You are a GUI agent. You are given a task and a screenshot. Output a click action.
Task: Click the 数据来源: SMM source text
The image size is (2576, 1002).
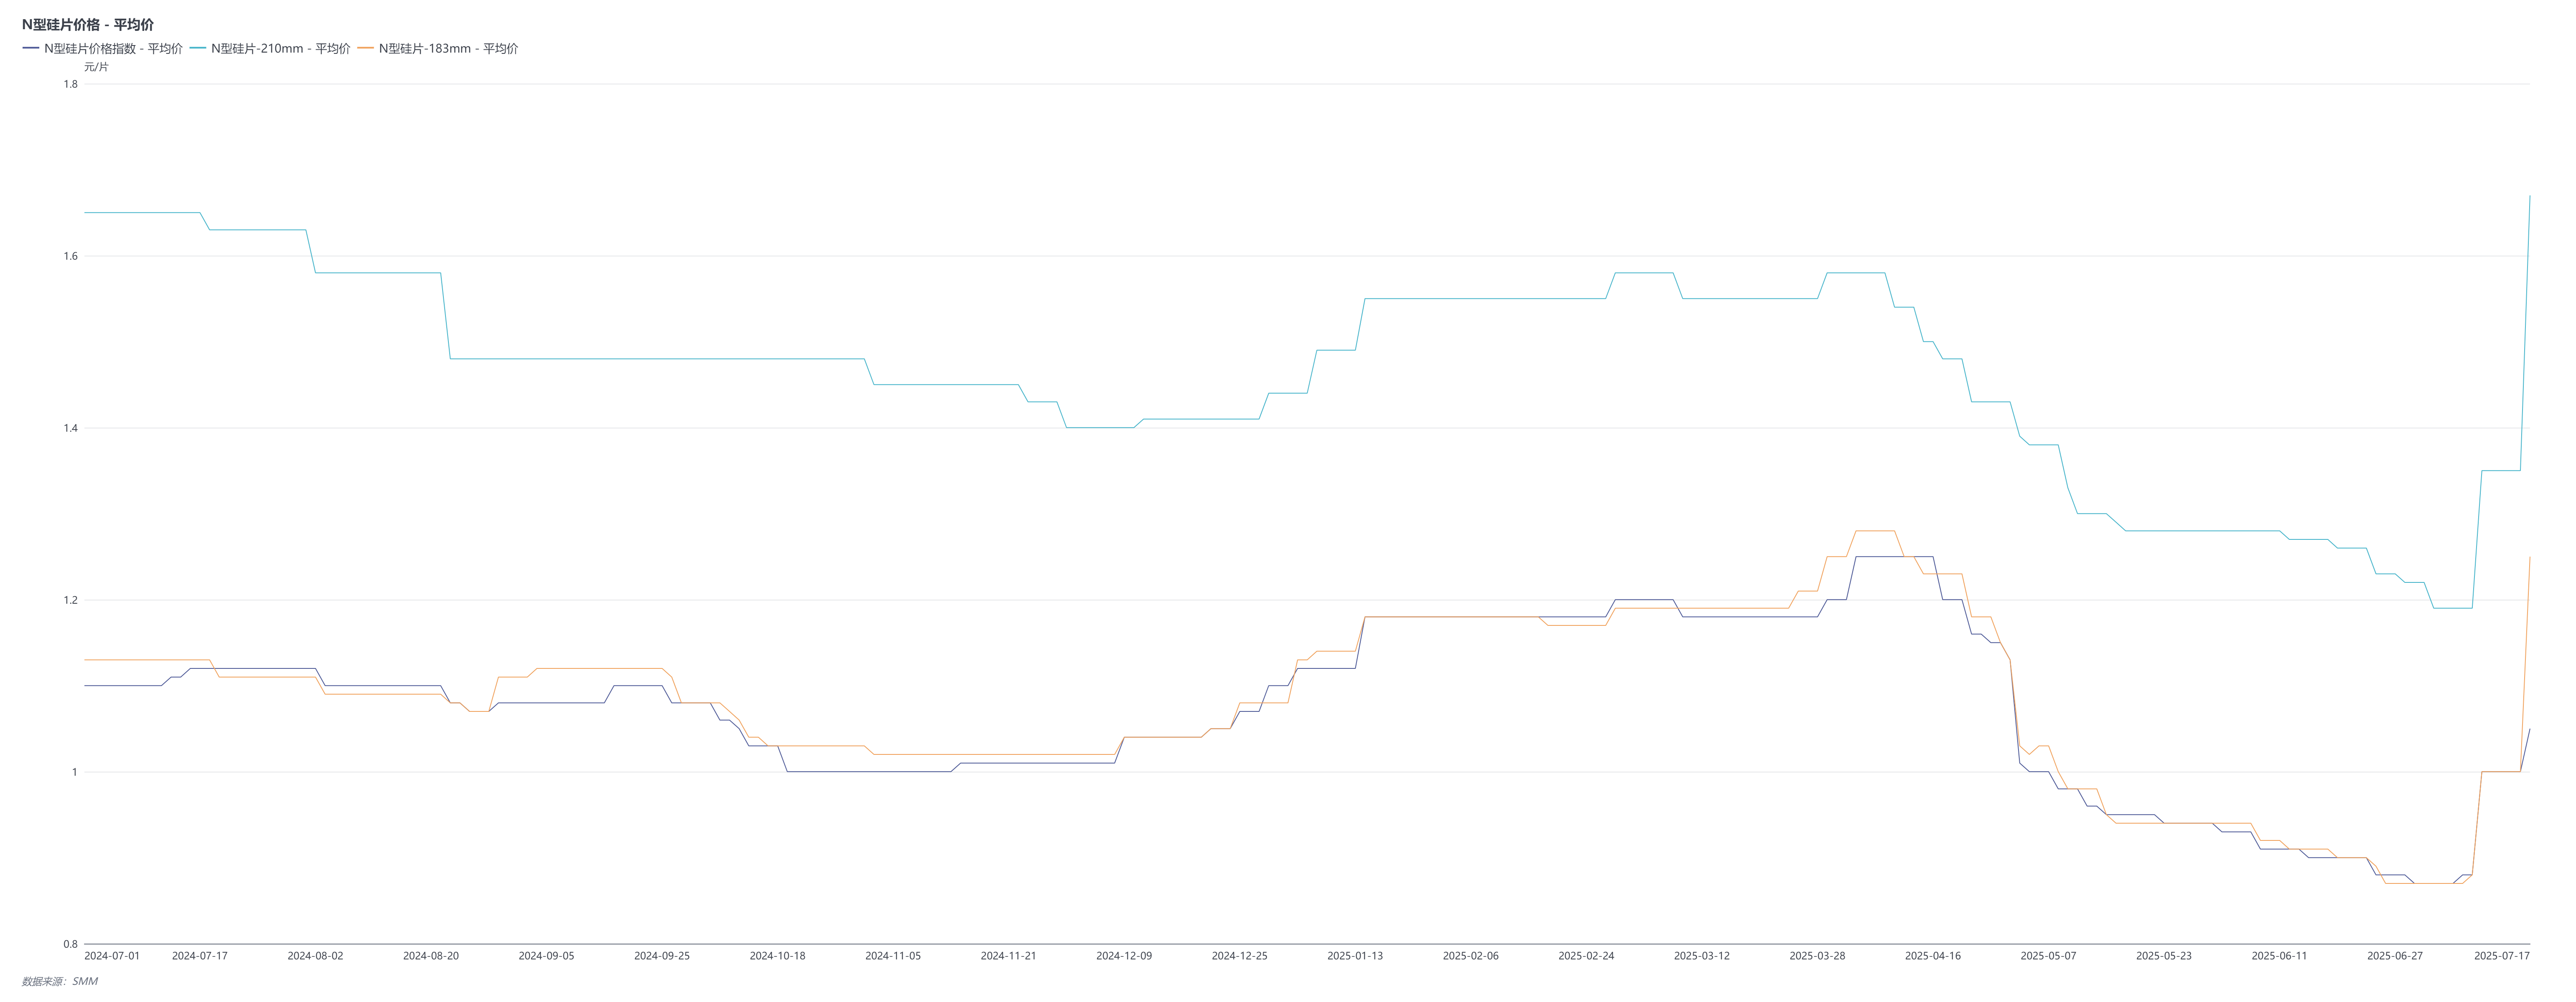pyautogui.click(x=60, y=981)
